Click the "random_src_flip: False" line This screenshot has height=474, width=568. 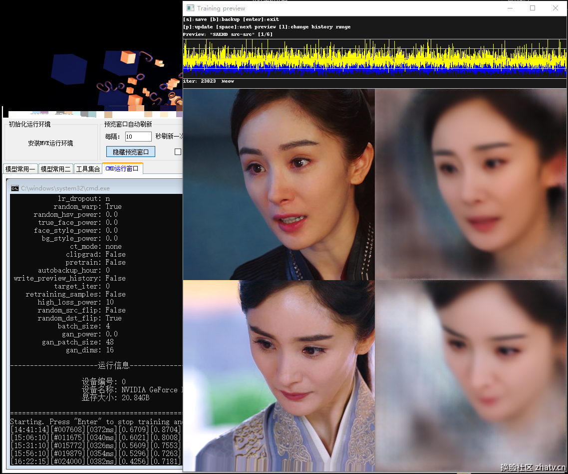[82, 310]
